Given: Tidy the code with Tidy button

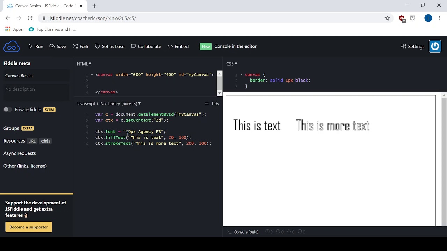Looking at the screenshot, I should 212,104.
